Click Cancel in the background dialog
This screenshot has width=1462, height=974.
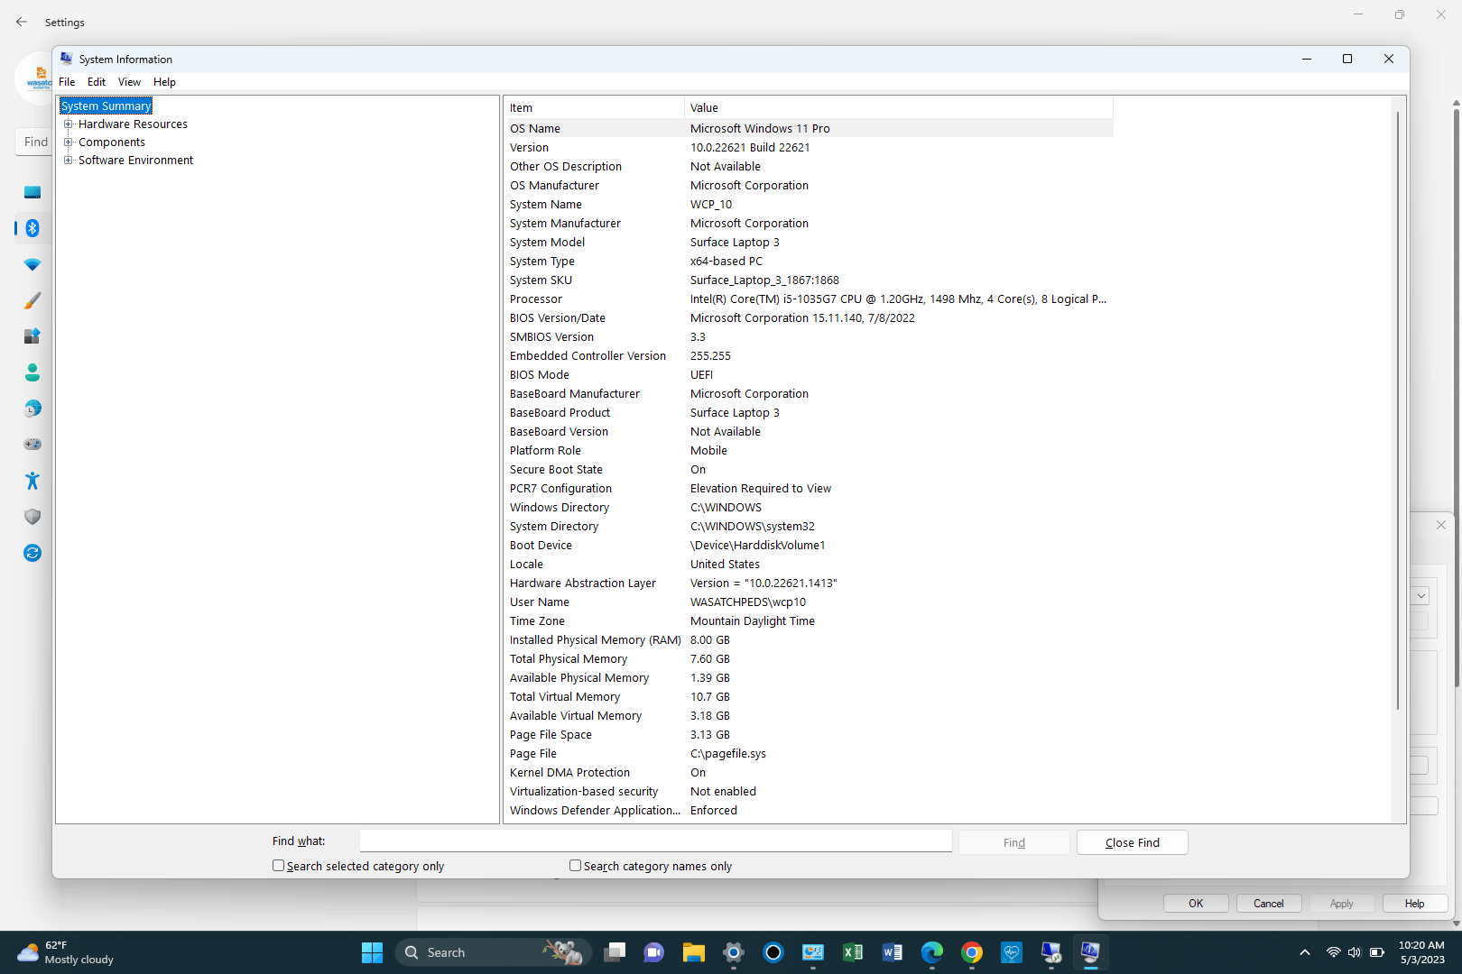point(1268,903)
